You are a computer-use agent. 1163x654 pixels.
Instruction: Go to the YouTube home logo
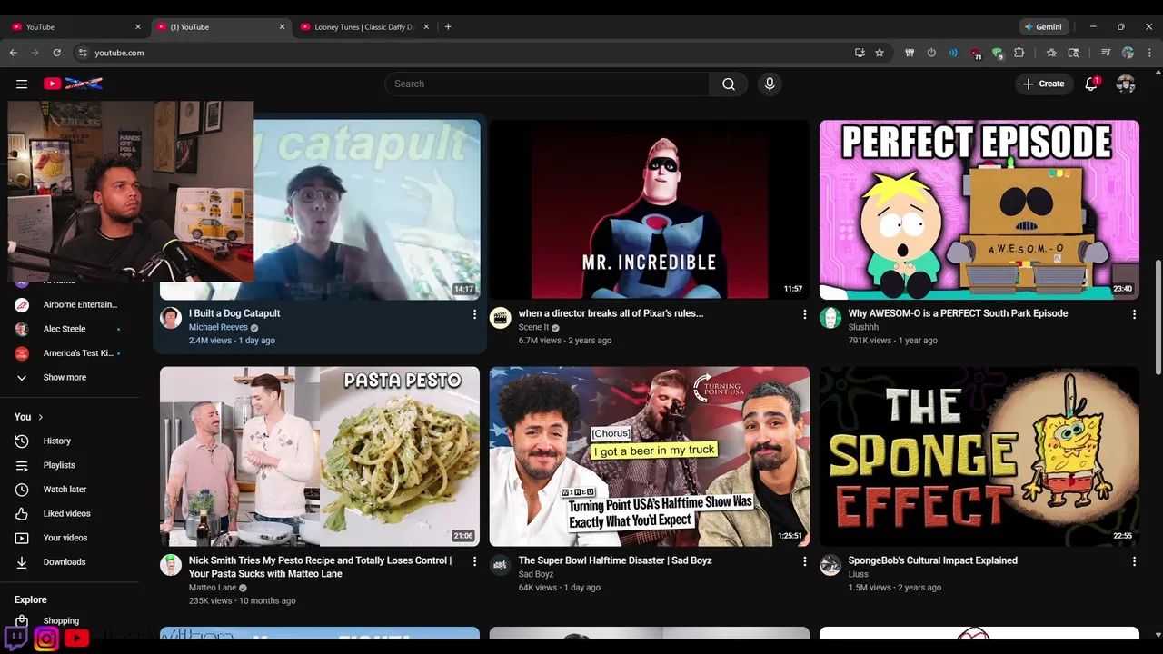[x=73, y=84]
